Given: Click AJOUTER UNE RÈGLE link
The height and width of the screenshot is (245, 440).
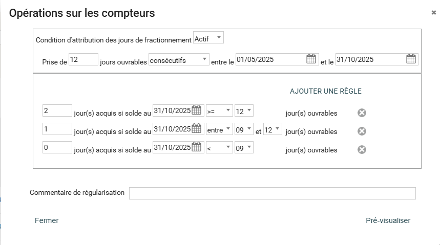Looking at the screenshot, I should pyautogui.click(x=326, y=92).
